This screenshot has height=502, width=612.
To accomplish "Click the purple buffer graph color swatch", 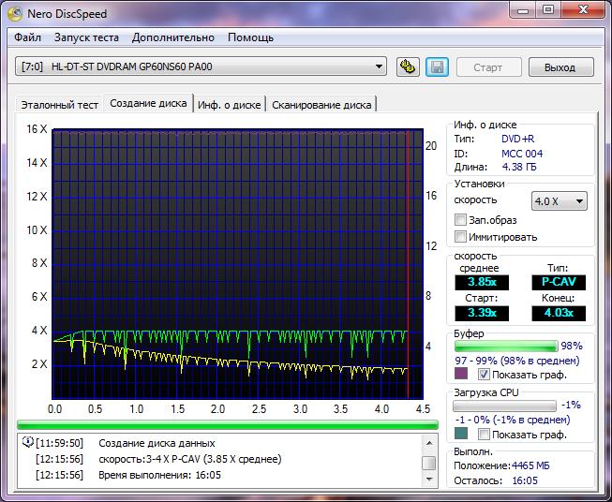I will pyautogui.click(x=461, y=374).
